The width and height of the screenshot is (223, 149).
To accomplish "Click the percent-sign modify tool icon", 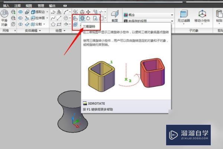I will (x=75, y=12).
